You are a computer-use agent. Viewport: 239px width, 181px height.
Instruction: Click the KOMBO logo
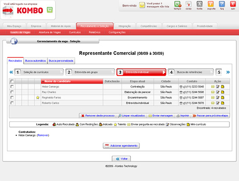pos(23,10)
